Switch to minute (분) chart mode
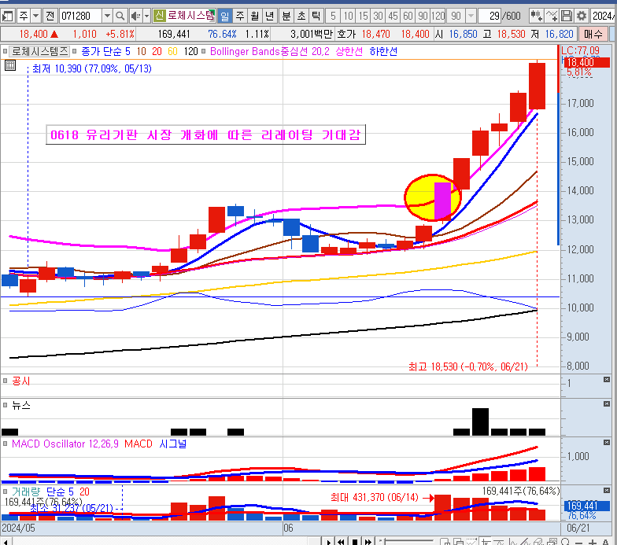617x545 pixels. click(286, 16)
